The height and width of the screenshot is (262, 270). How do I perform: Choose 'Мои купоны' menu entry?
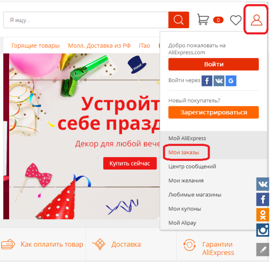pos(185,209)
